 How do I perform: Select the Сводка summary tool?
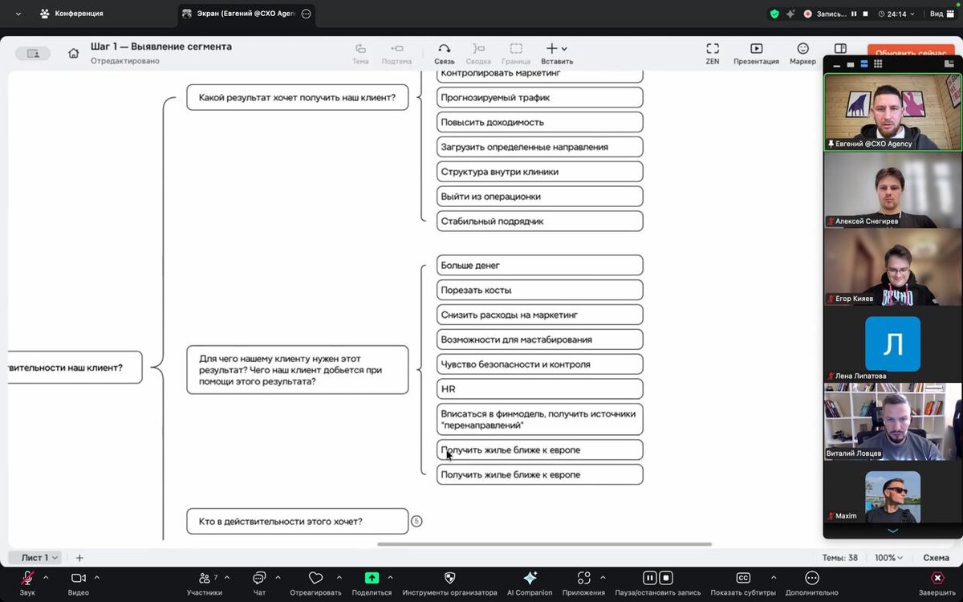(478, 54)
